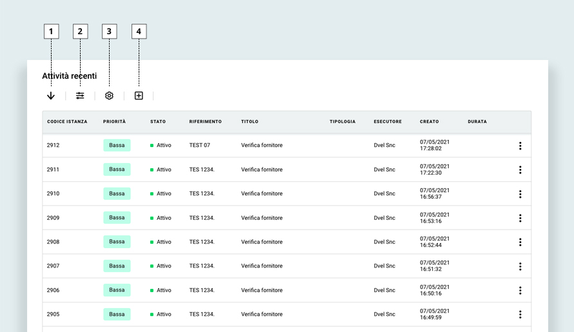Sort by Stato column header
The image size is (574, 332).
pyautogui.click(x=158, y=122)
